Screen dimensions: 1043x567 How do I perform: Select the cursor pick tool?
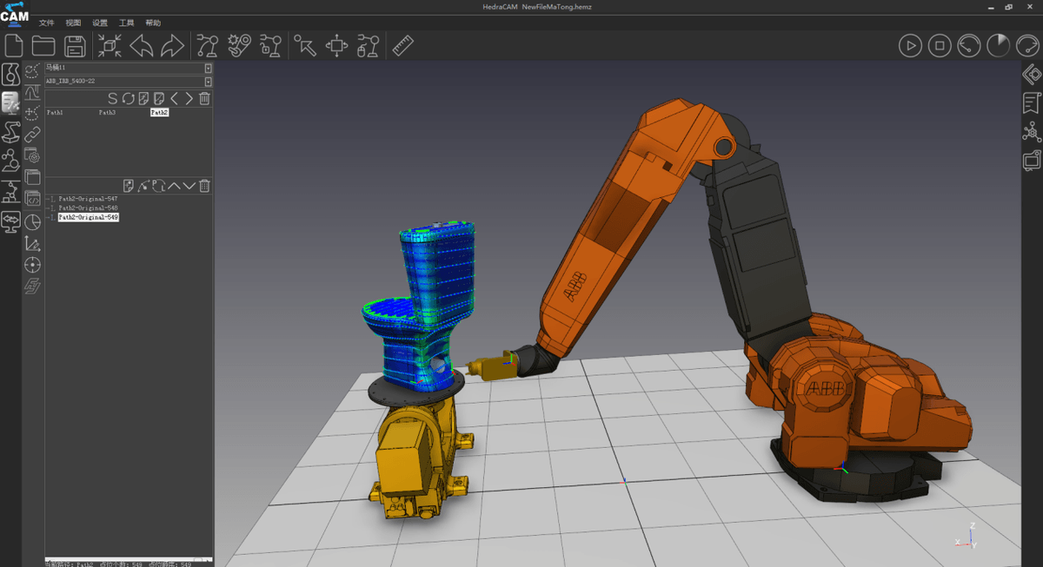click(305, 45)
